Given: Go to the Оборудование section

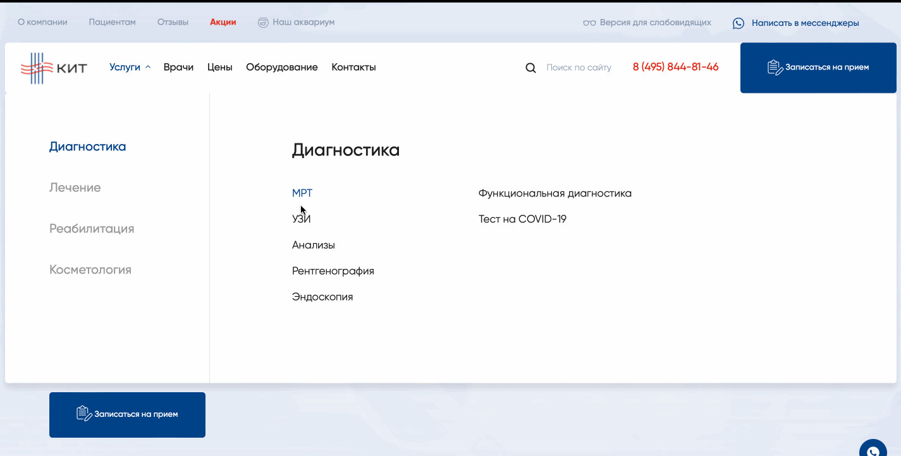Looking at the screenshot, I should click(x=282, y=67).
